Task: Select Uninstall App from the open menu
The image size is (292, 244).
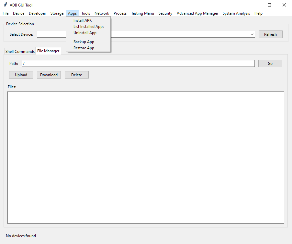Action: pyautogui.click(x=85, y=33)
